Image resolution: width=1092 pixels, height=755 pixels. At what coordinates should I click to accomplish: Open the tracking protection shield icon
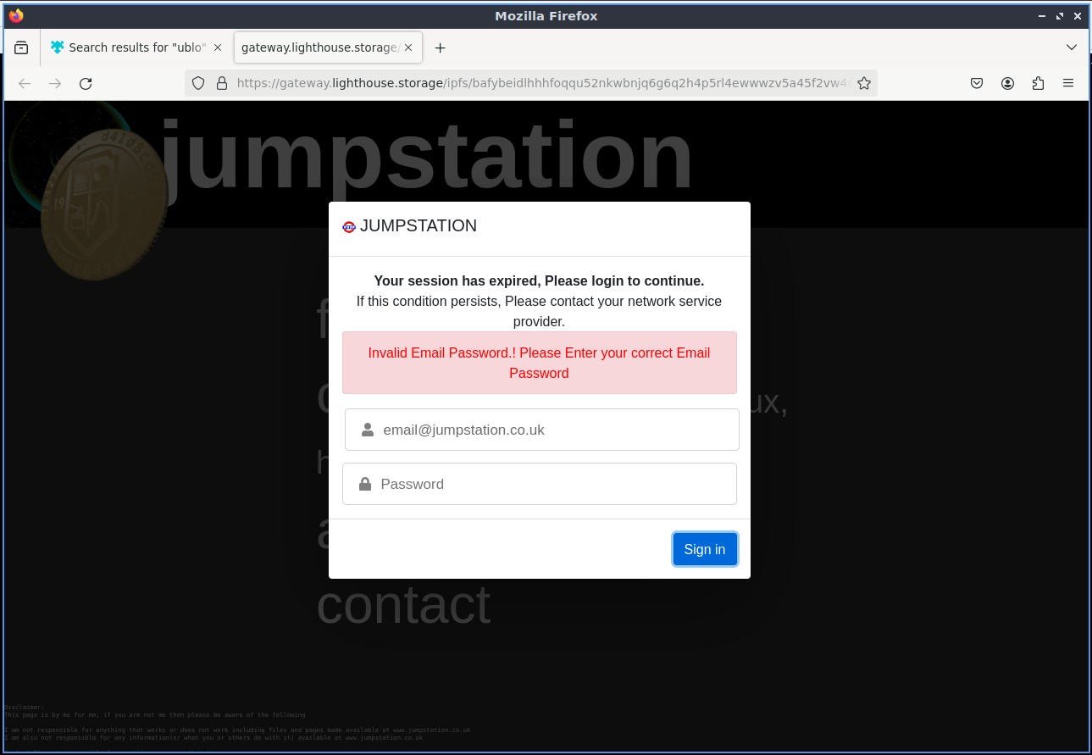[x=198, y=83]
